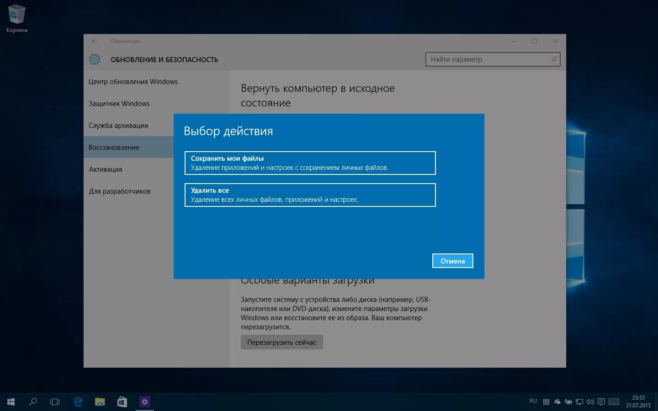This screenshot has width=658, height=411.
Task: Open "Защитник Windows" in the sidebar
Action: [119, 104]
